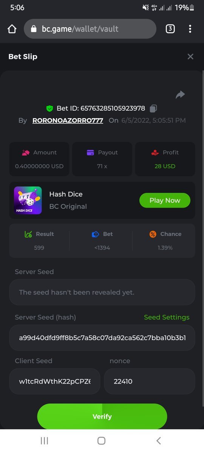Tap the share arrow icon
This screenshot has height=453, width=204.
click(180, 95)
